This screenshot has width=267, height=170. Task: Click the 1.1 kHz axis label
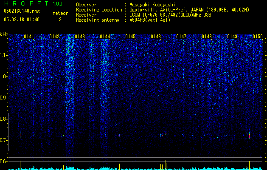(4, 55)
